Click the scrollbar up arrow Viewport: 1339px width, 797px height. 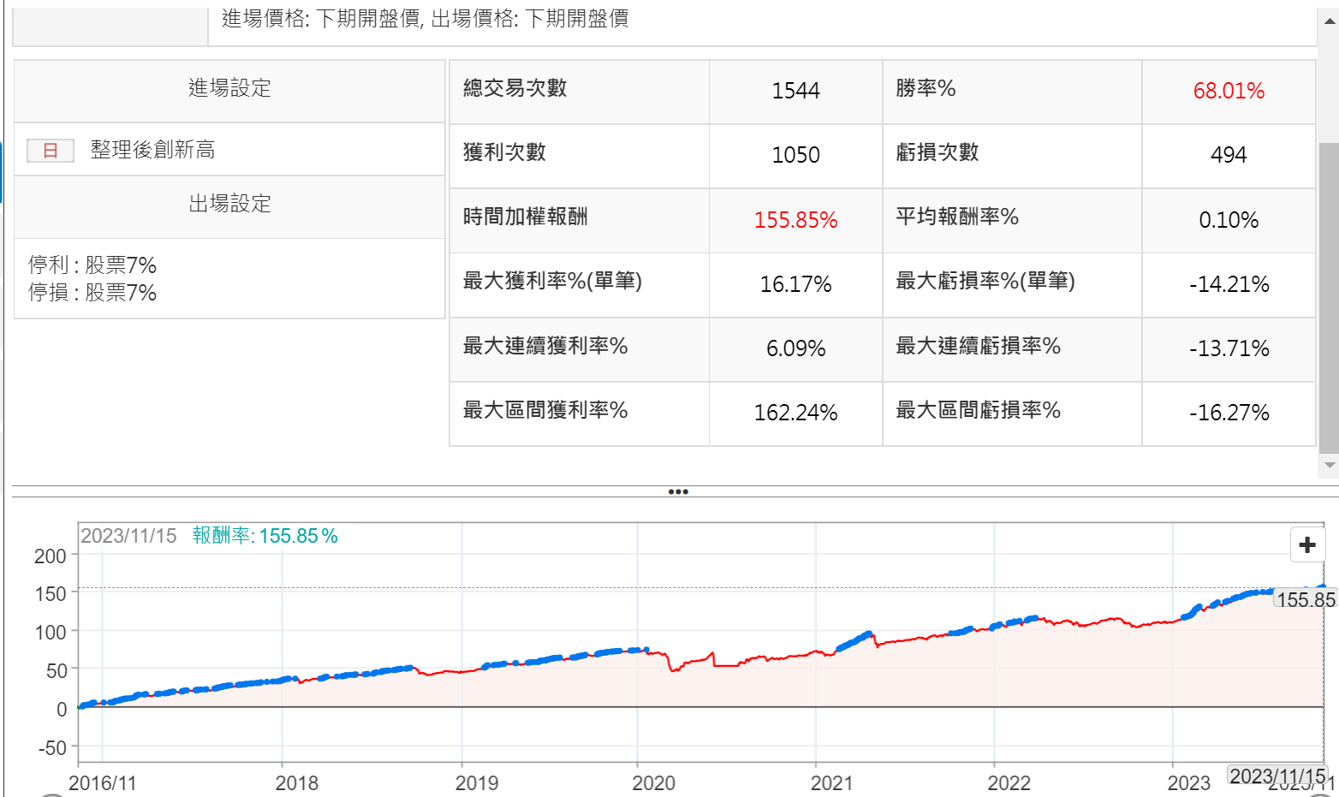tap(1329, 21)
